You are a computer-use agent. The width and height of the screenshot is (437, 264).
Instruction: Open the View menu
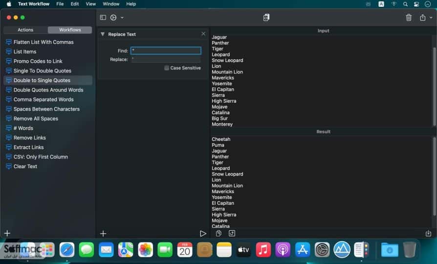tap(90, 4)
